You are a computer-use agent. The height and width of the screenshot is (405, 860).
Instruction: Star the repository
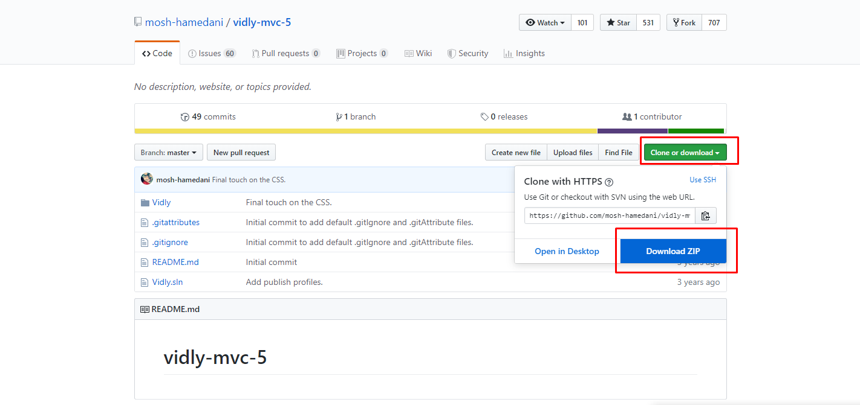[x=618, y=22]
